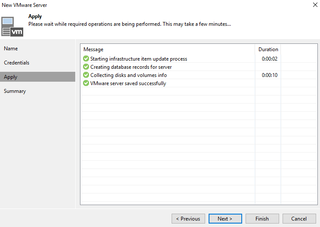Click green check beside Creating database records
Screen dimensions: 320x227
pyautogui.click(x=86, y=67)
